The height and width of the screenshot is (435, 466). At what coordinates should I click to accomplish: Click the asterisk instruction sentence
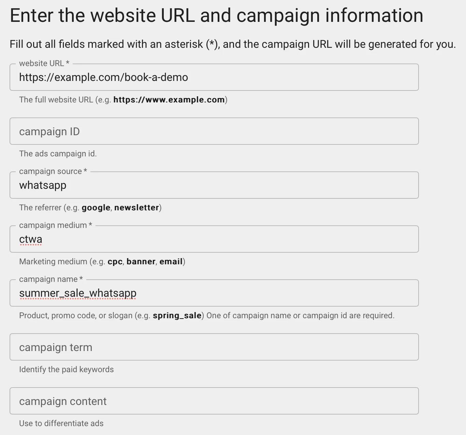(x=232, y=44)
